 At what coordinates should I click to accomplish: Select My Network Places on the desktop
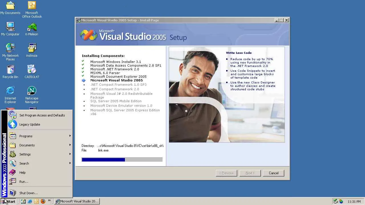[10, 52]
